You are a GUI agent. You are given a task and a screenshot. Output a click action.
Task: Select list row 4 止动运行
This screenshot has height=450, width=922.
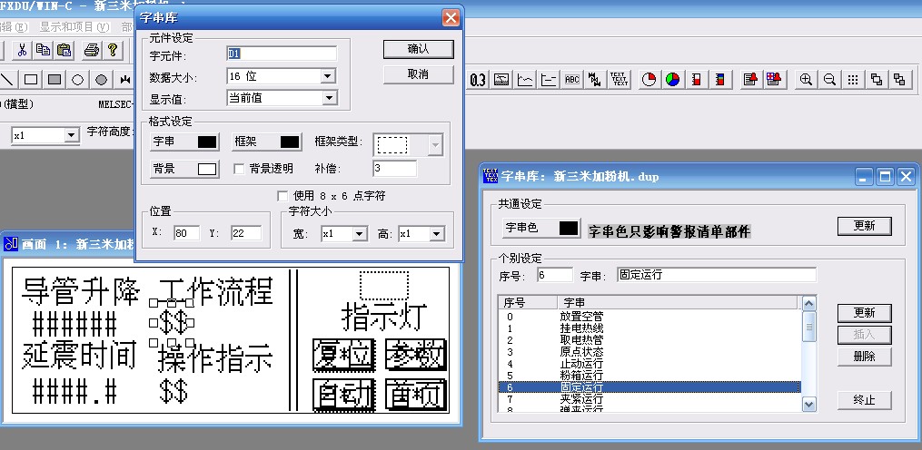[581, 364]
